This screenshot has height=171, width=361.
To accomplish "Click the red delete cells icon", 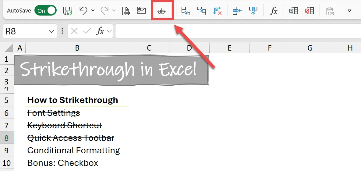I will [310, 11].
